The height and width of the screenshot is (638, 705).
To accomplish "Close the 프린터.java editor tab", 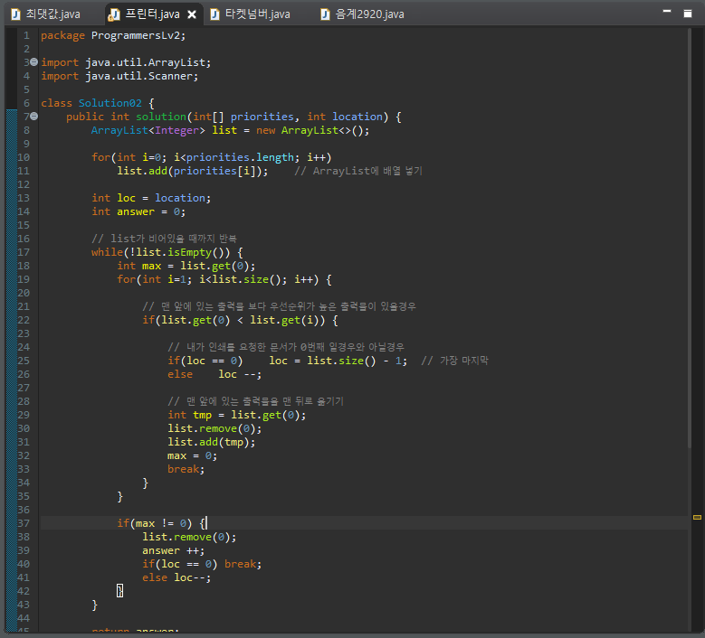I will pos(191,14).
